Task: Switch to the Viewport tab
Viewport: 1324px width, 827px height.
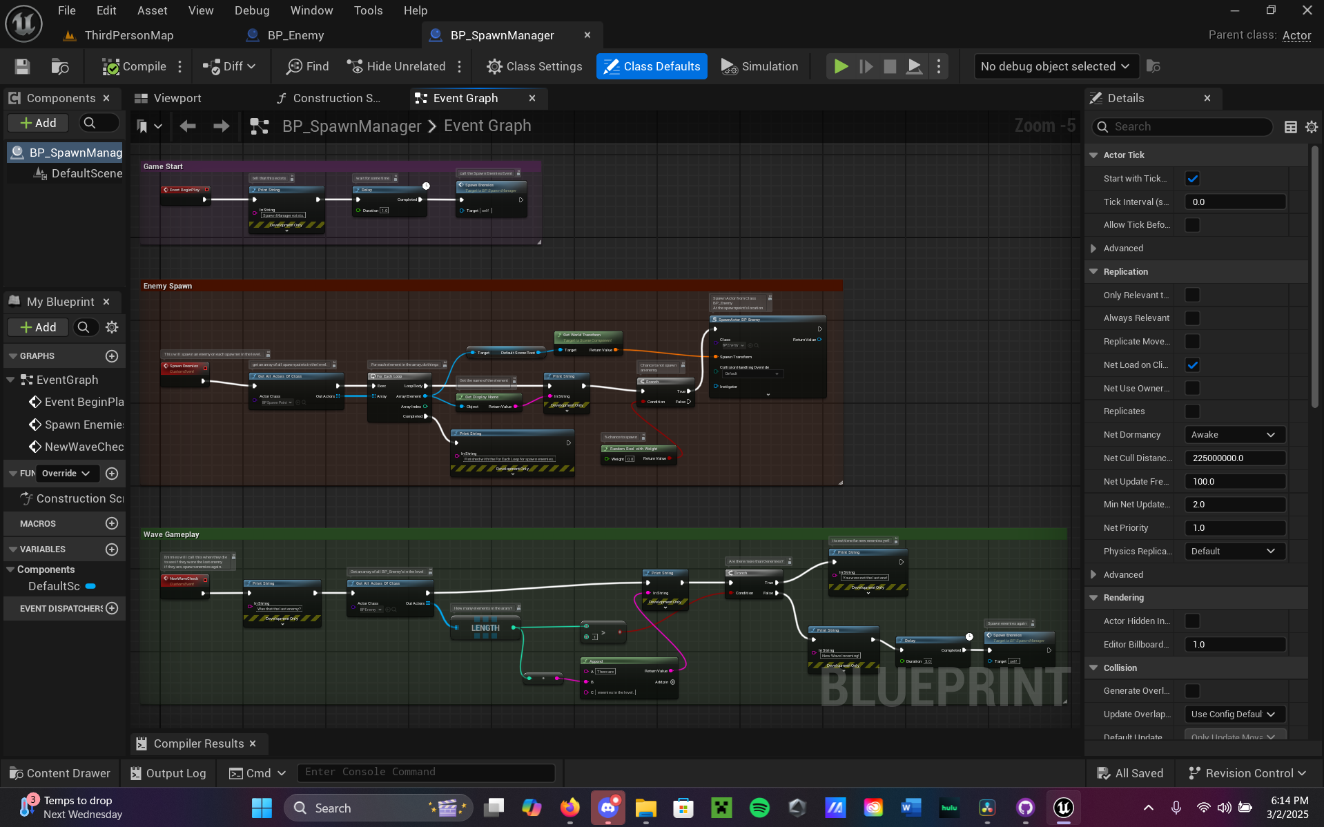Action: click(x=168, y=98)
